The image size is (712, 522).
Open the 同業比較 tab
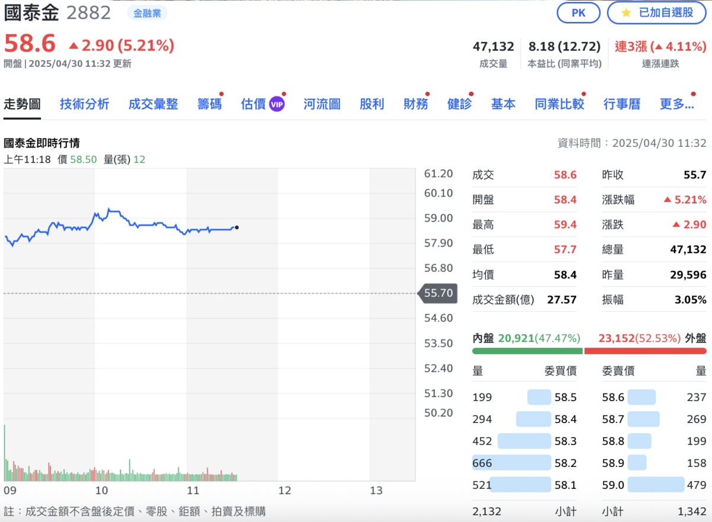click(560, 104)
